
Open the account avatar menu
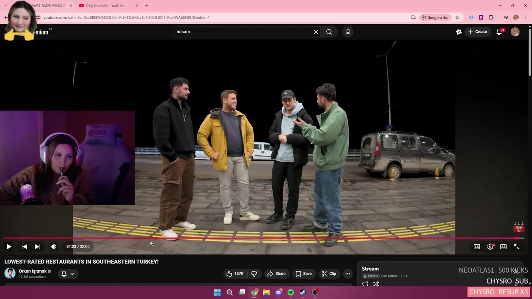pyautogui.click(x=515, y=32)
